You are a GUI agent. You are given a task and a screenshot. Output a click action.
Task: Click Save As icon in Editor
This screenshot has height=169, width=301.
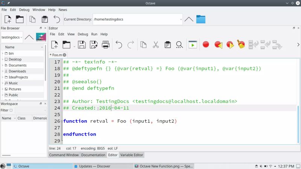(x=94, y=45)
